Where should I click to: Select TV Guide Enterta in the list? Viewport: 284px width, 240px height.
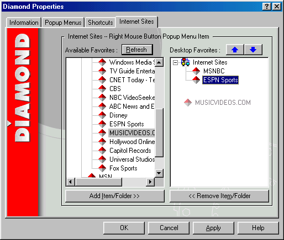point(132,71)
